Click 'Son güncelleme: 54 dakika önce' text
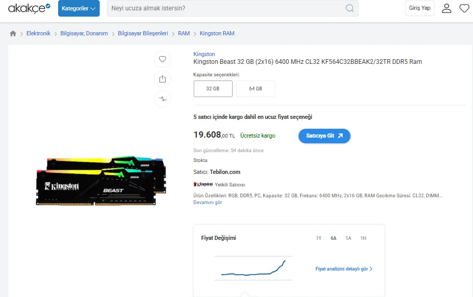This screenshot has height=297, width=473. click(x=228, y=151)
